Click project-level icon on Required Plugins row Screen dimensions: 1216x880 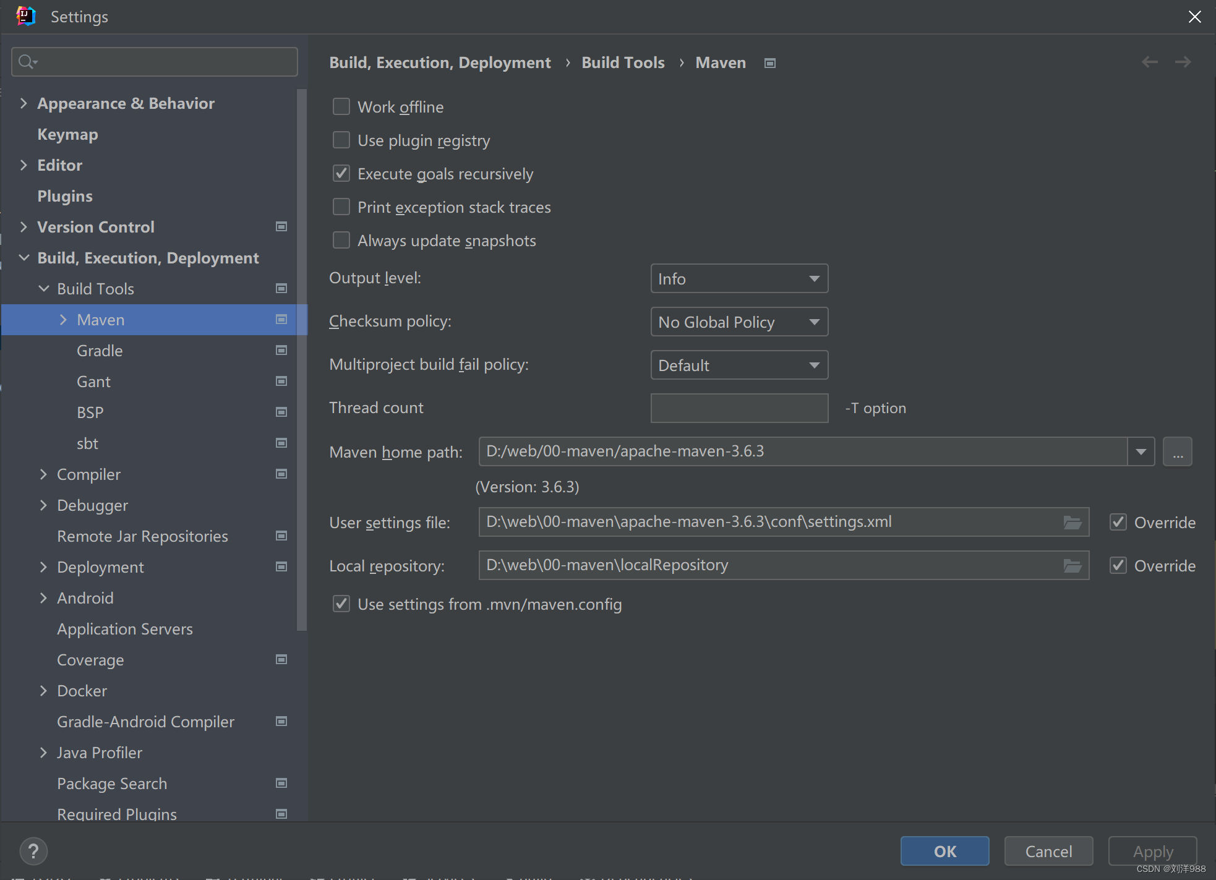[281, 814]
